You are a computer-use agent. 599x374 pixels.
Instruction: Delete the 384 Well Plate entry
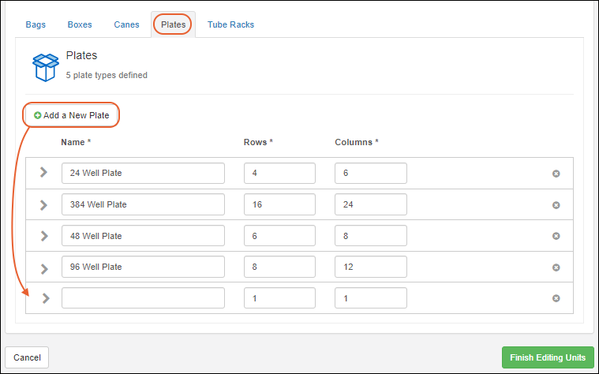[556, 205]
